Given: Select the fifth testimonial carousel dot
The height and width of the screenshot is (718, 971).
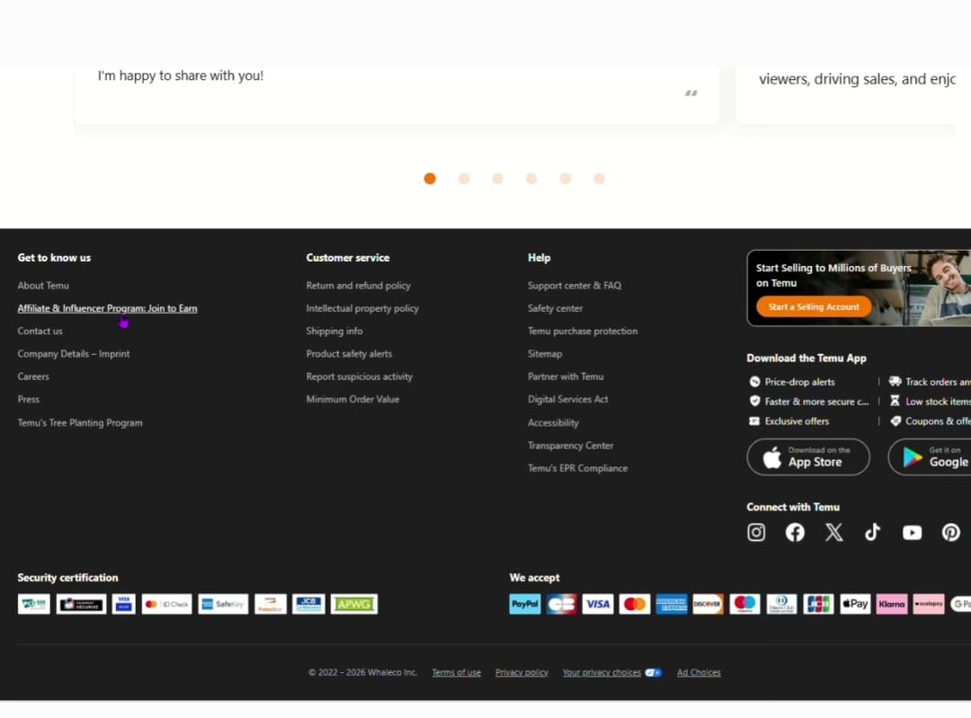Looking at the screenshot, I should [x=566, y=179].
